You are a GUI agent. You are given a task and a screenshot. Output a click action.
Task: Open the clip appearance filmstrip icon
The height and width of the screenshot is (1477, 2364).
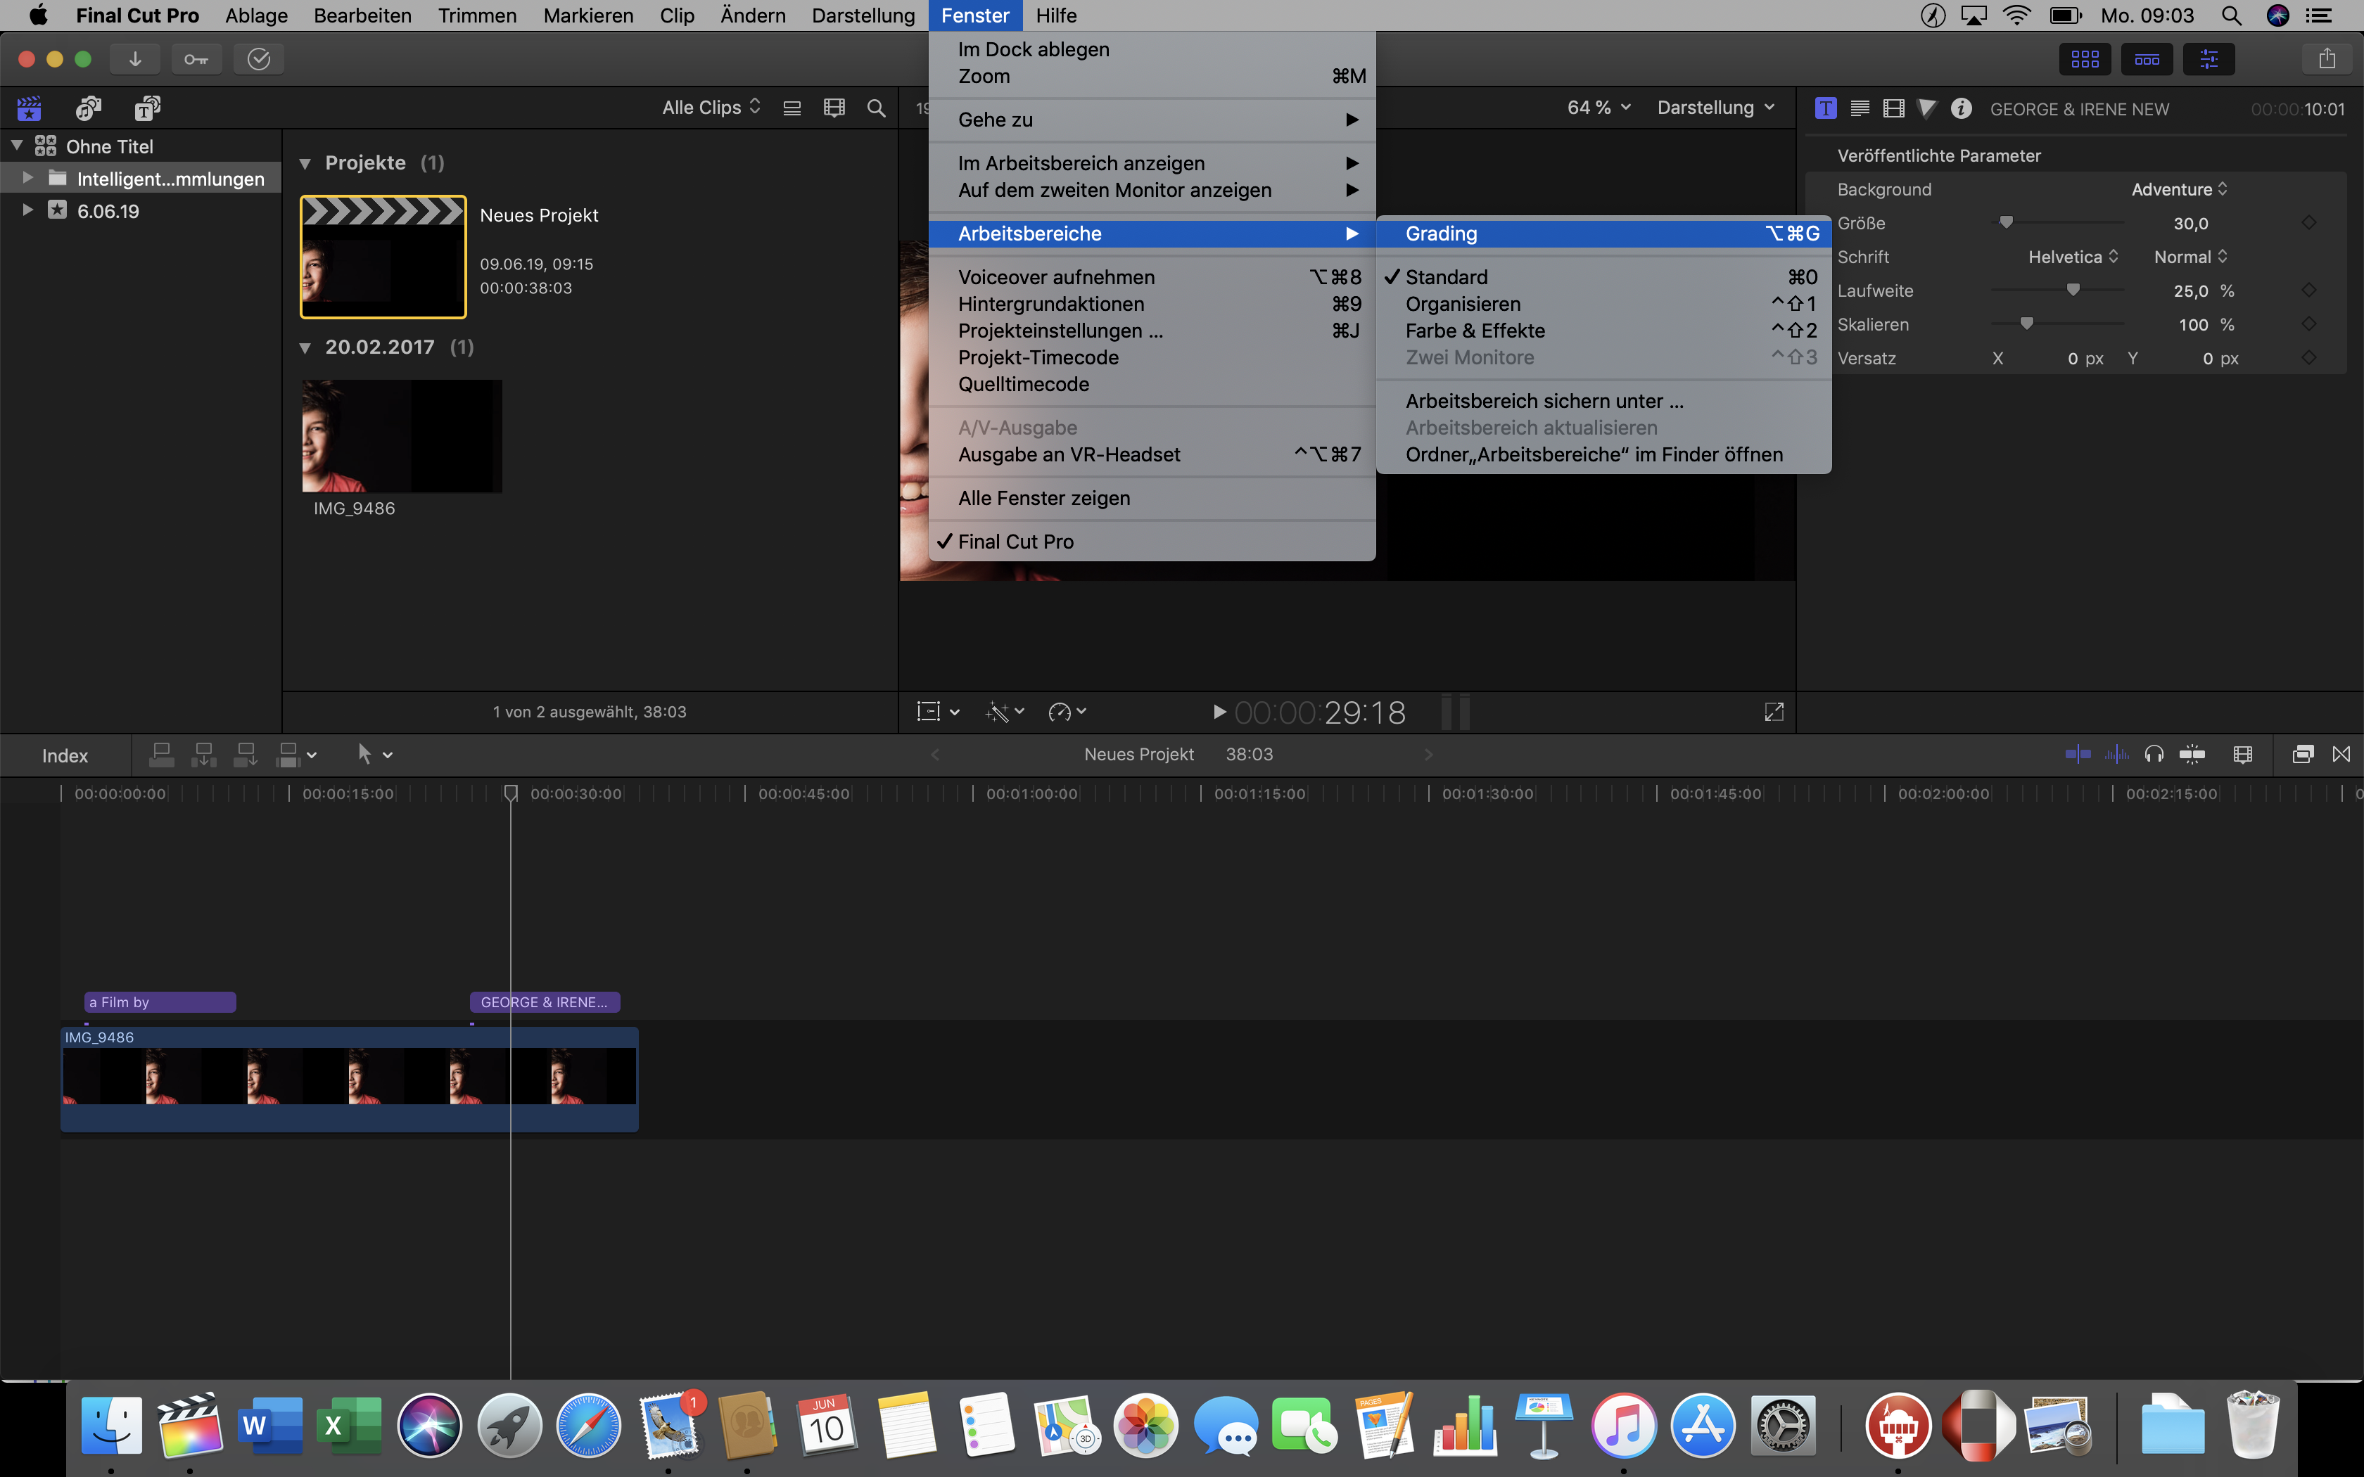[x=2243, y=754]
